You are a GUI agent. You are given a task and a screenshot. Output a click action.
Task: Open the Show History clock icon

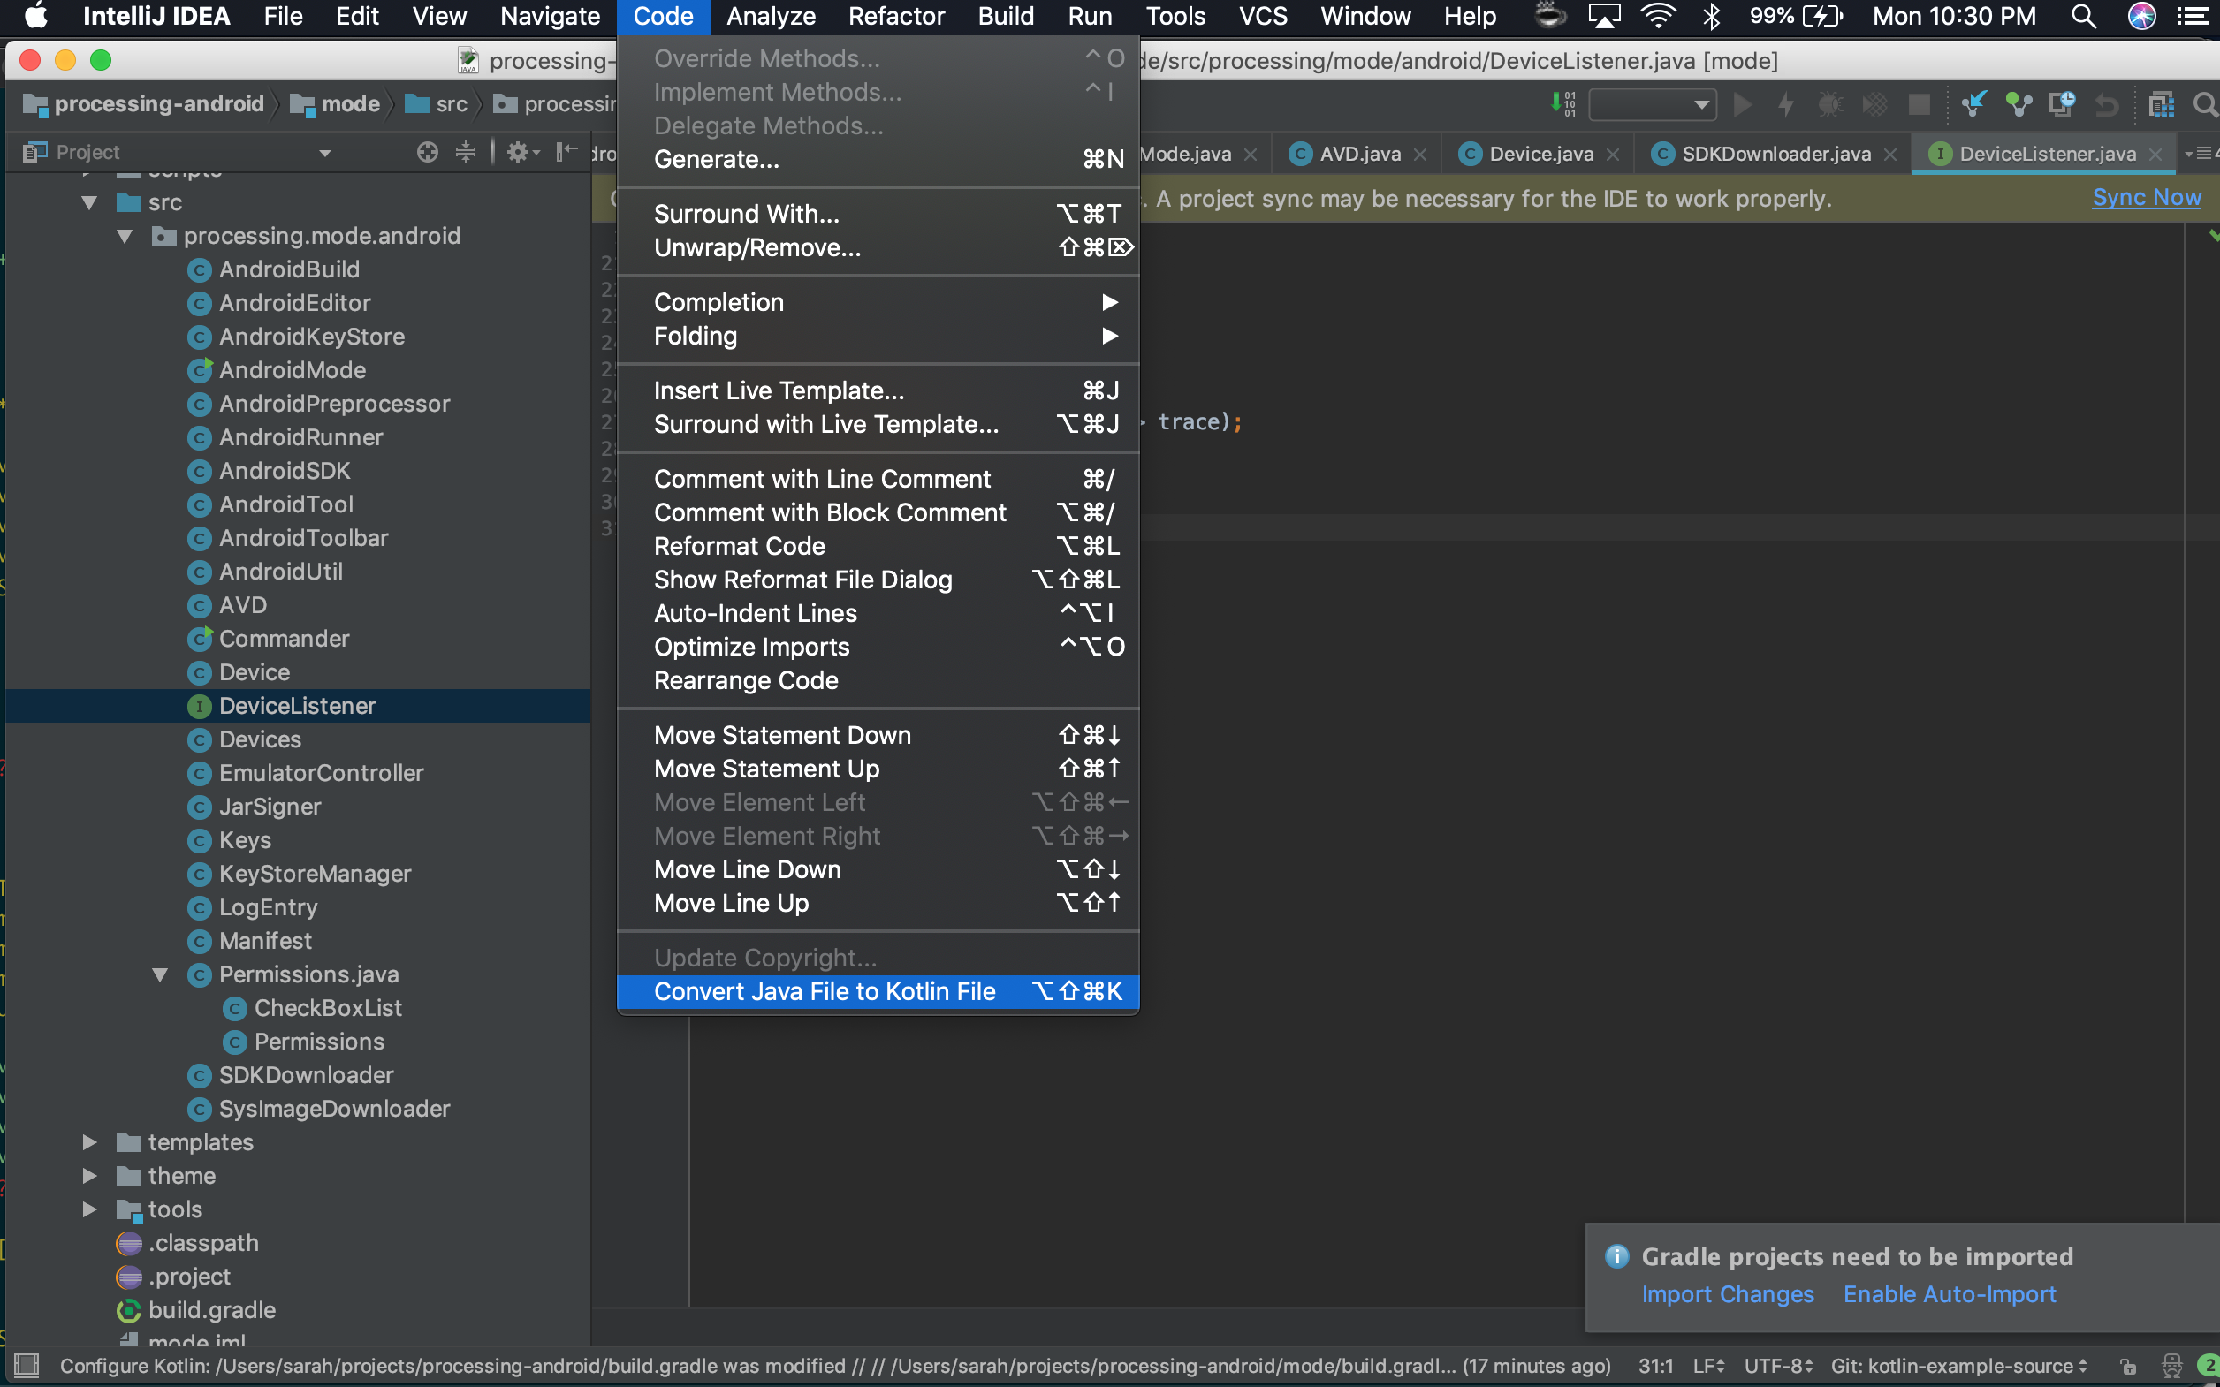(x=2062, y=103)
